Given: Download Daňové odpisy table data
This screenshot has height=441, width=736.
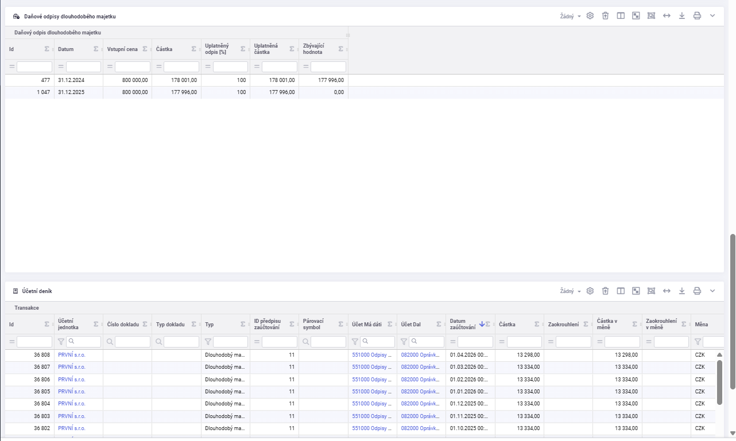Looking at the screenshot, I should click(682, 16).
